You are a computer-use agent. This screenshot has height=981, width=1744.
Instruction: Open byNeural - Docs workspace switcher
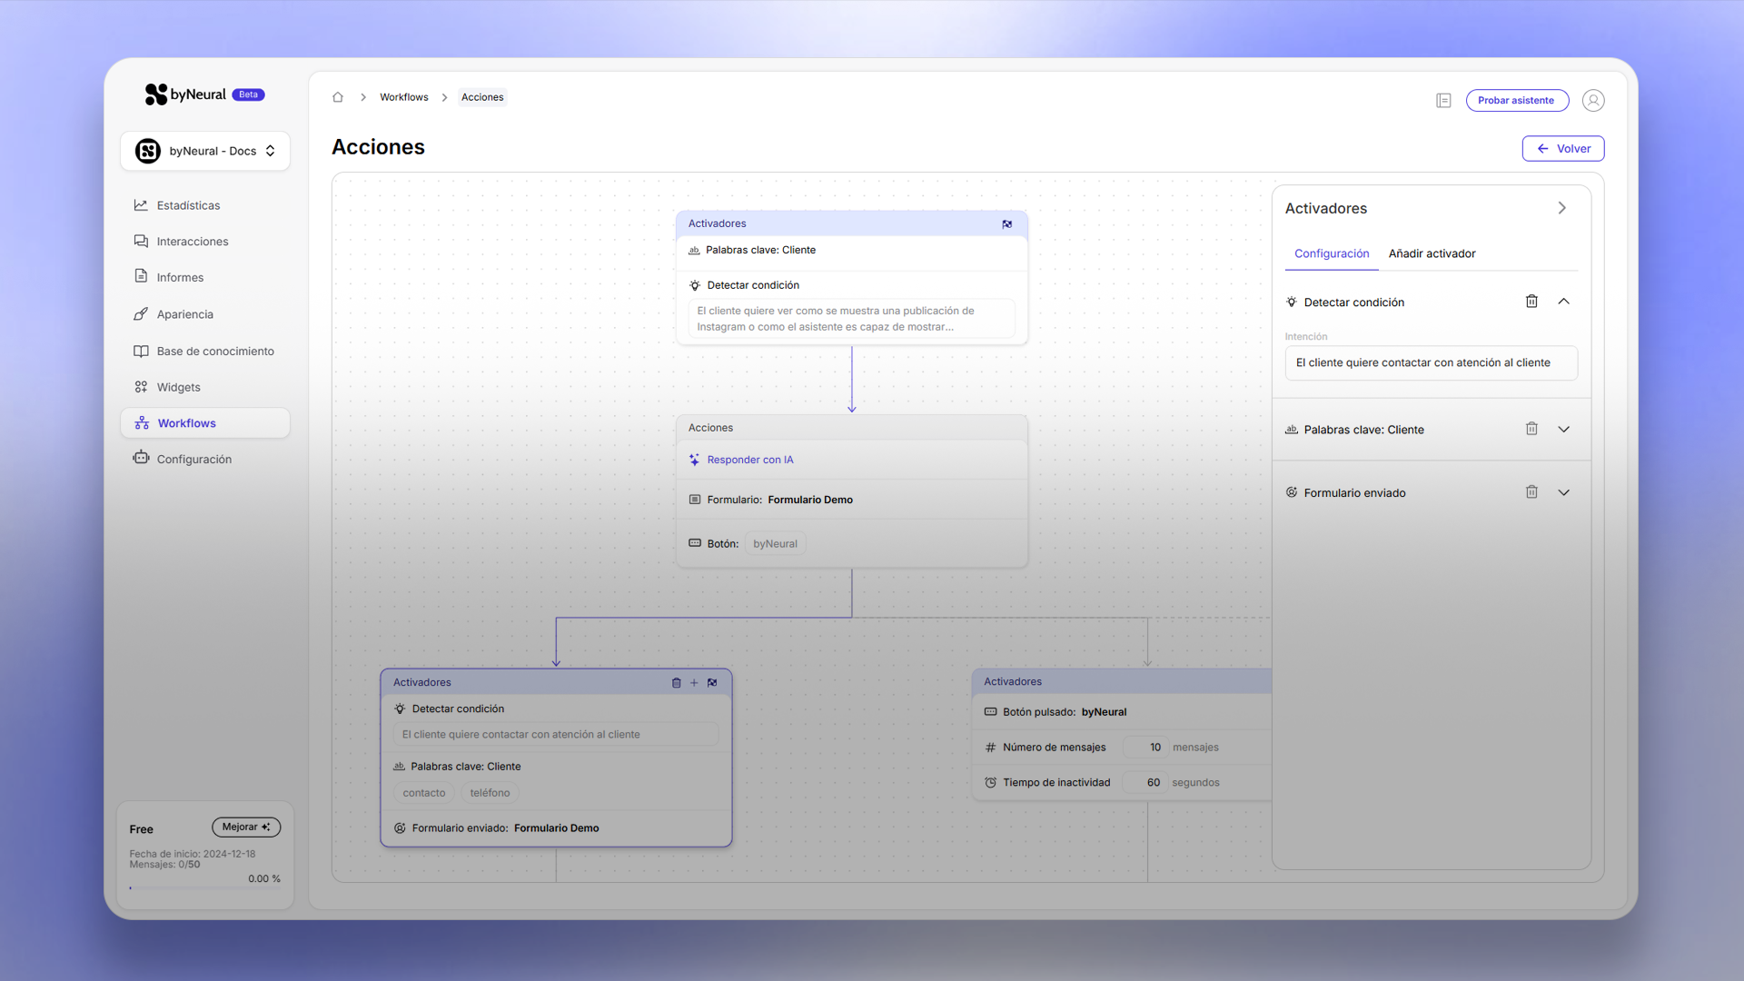(205, 151)
